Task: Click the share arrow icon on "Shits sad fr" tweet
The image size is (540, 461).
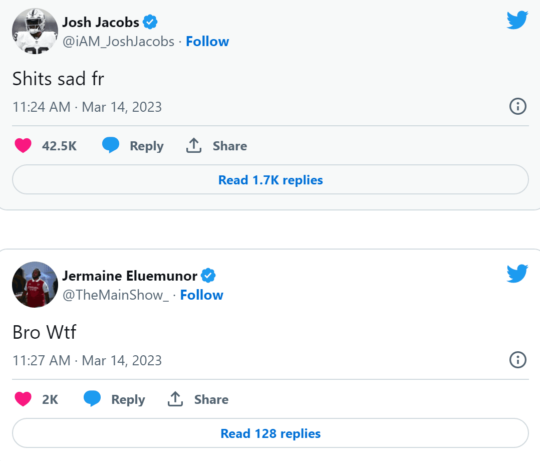Action: (x=194, y=146)
